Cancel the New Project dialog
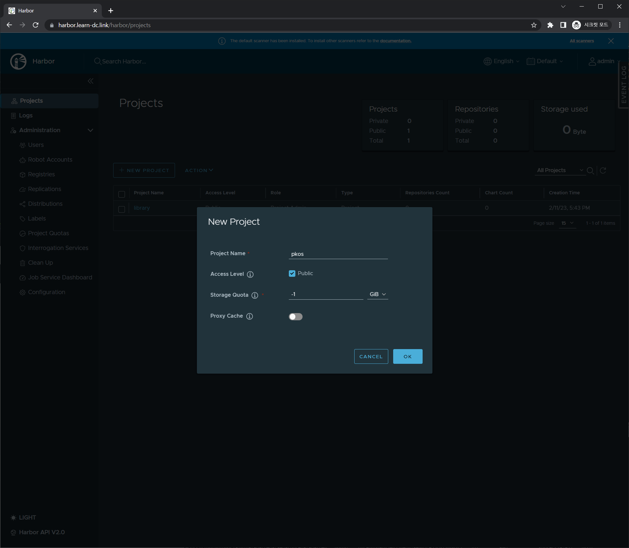Viewport: 629px width, 548px height. (371, 357)
